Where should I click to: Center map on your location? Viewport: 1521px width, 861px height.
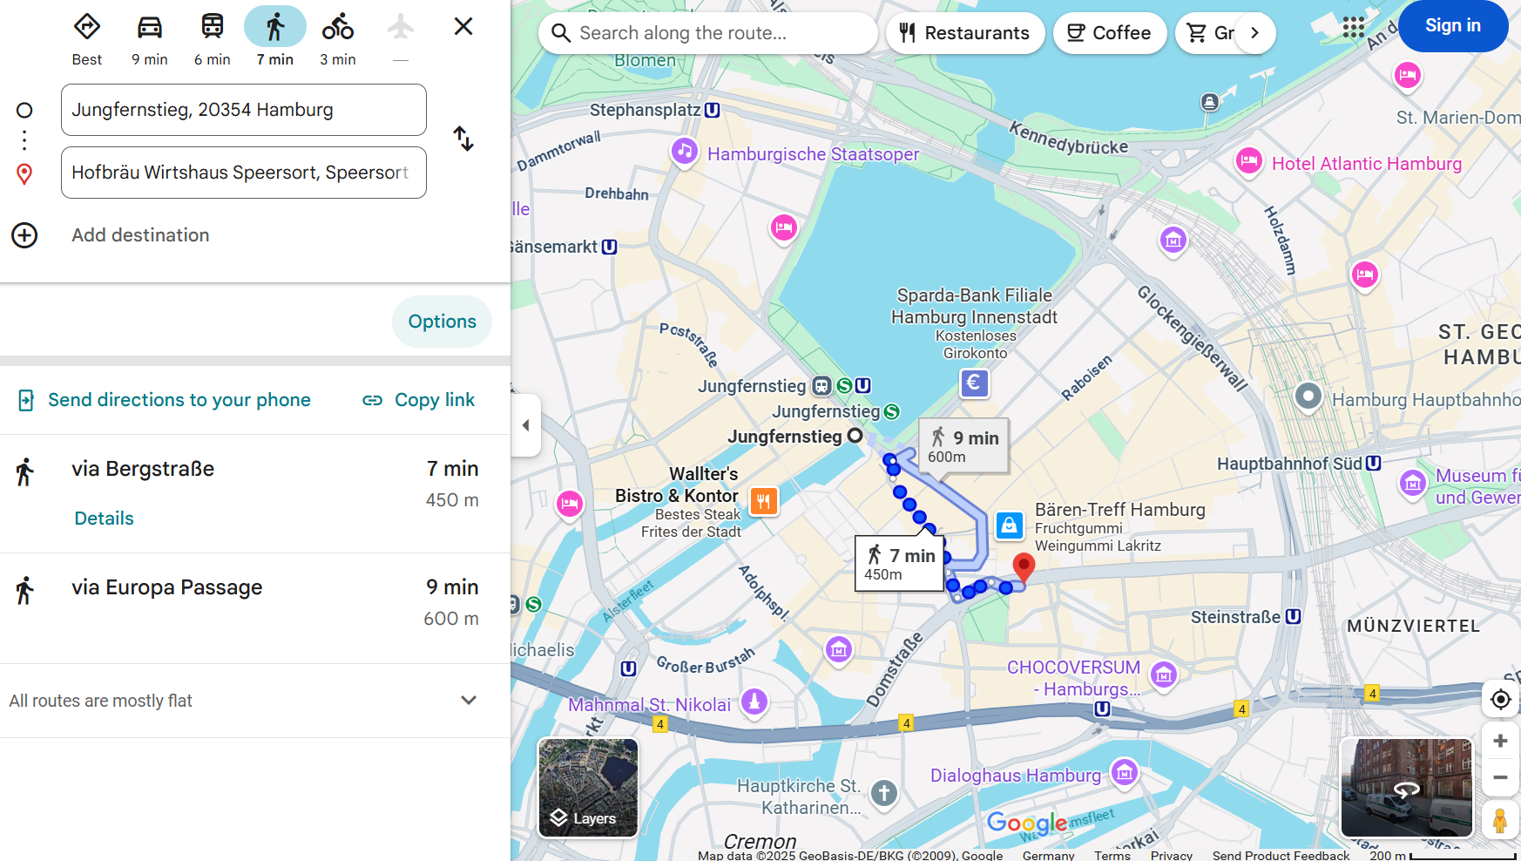[1500, 699]
